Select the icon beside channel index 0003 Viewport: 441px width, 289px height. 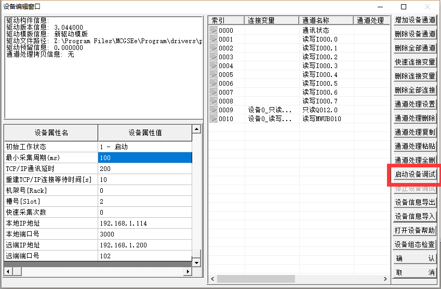[x=213, y=57]
